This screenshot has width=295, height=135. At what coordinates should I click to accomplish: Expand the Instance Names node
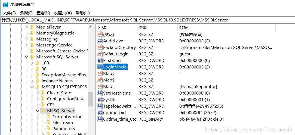(32, 81)
